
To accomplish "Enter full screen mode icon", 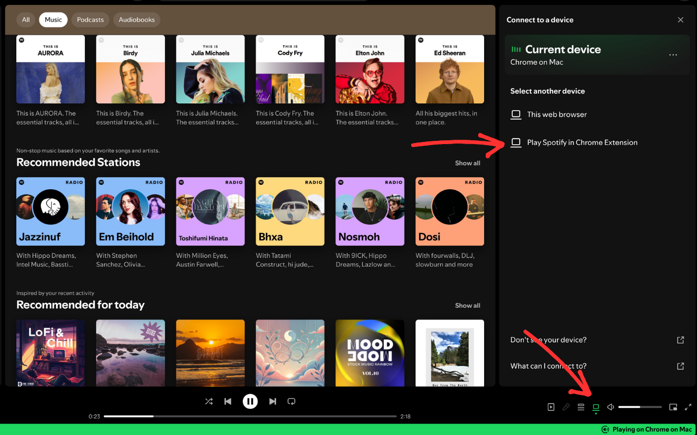I will [x=688, y=407].
